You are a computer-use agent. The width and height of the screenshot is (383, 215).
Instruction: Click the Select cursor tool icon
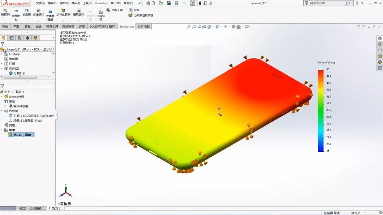(x=192, y=3)
